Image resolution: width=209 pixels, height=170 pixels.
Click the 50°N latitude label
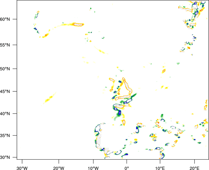click(5, 69)
